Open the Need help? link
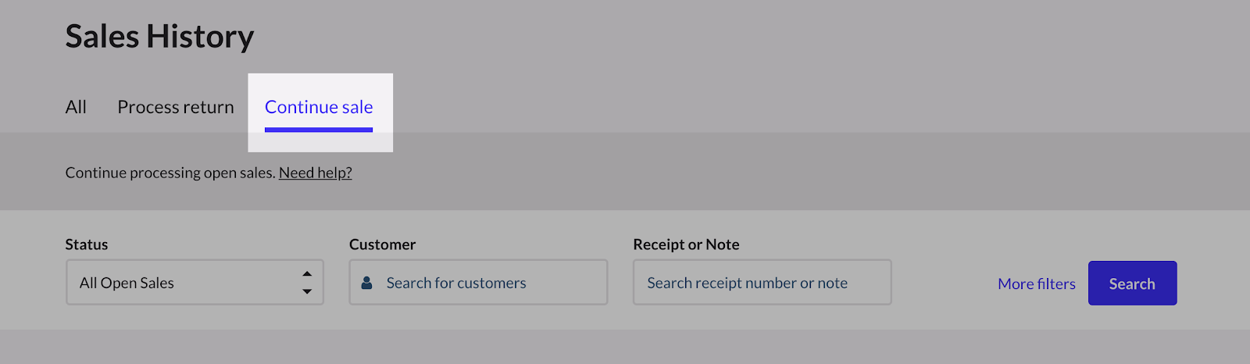Screen dimensions: 1250x364 pyautogui.click(x=315, y=173)
